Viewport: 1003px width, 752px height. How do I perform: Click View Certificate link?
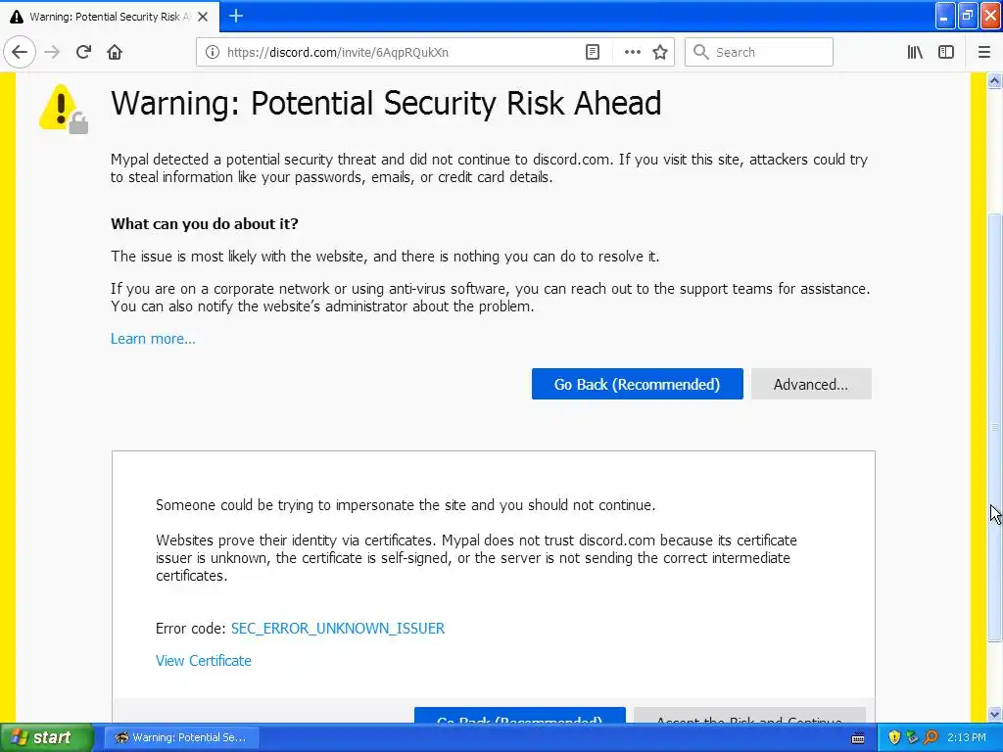204,661
